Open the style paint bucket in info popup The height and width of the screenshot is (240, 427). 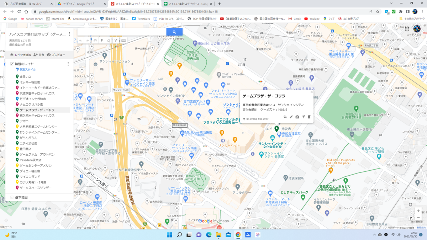click(285, 117)
